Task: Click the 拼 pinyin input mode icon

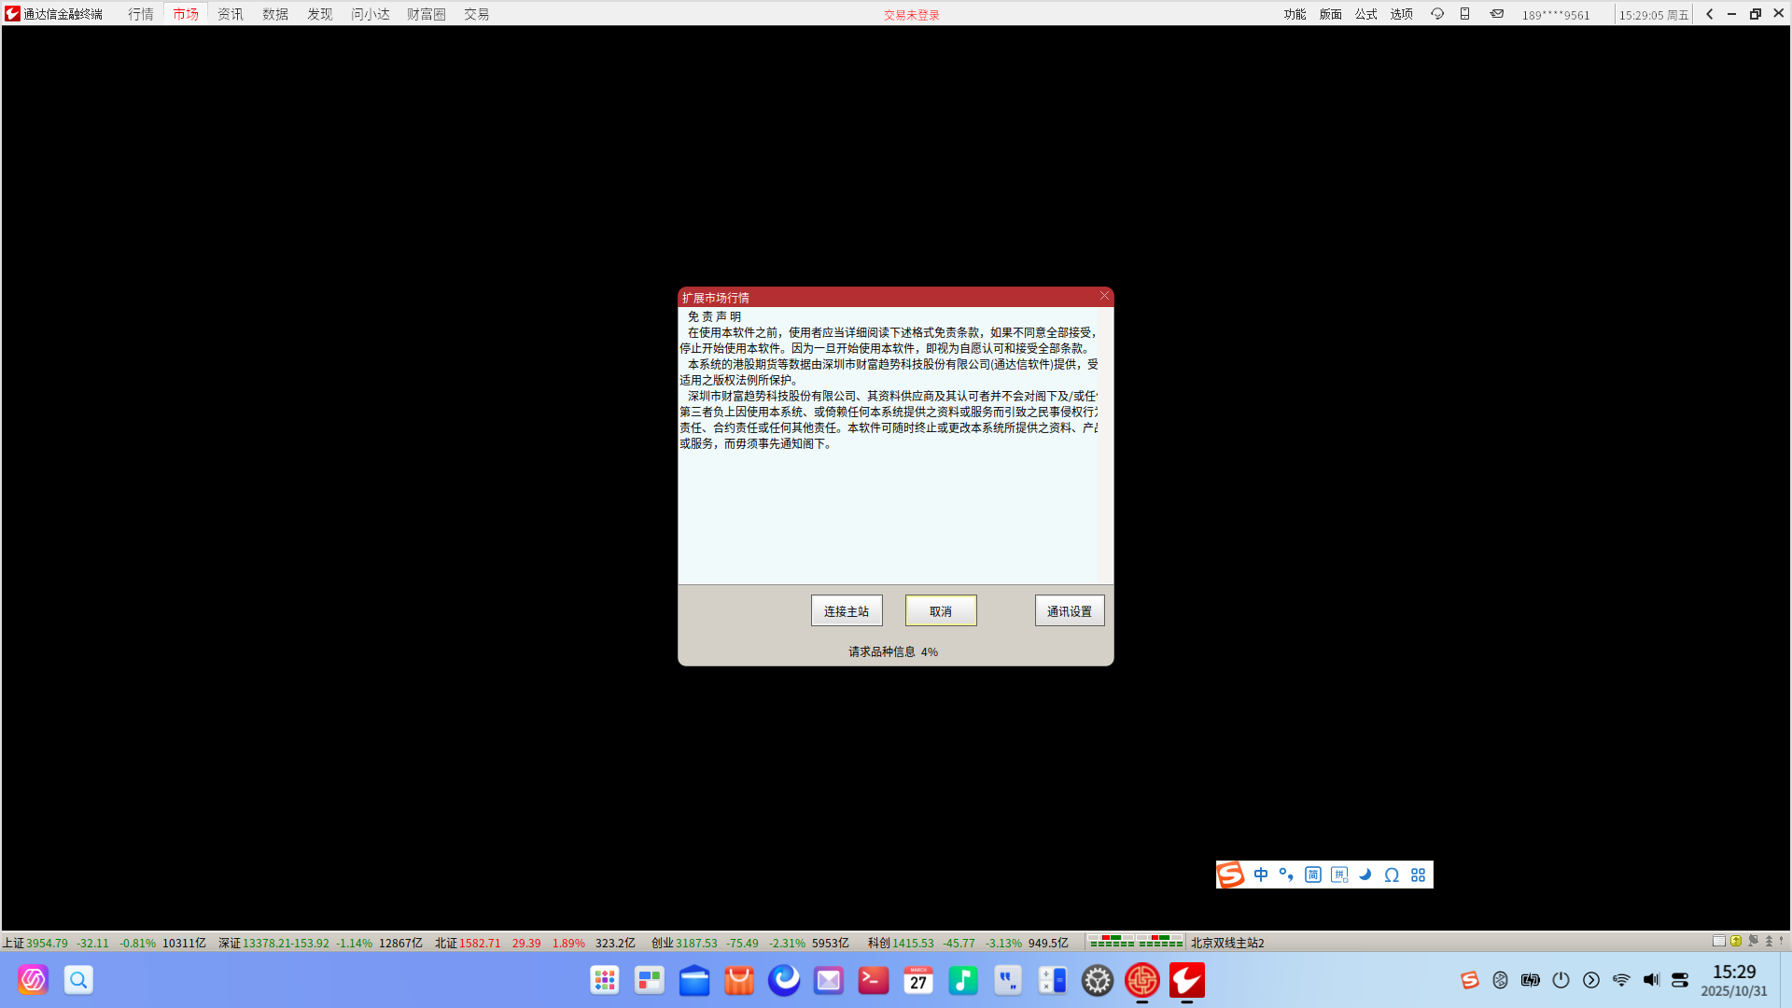Action: tap(1339, 875)
